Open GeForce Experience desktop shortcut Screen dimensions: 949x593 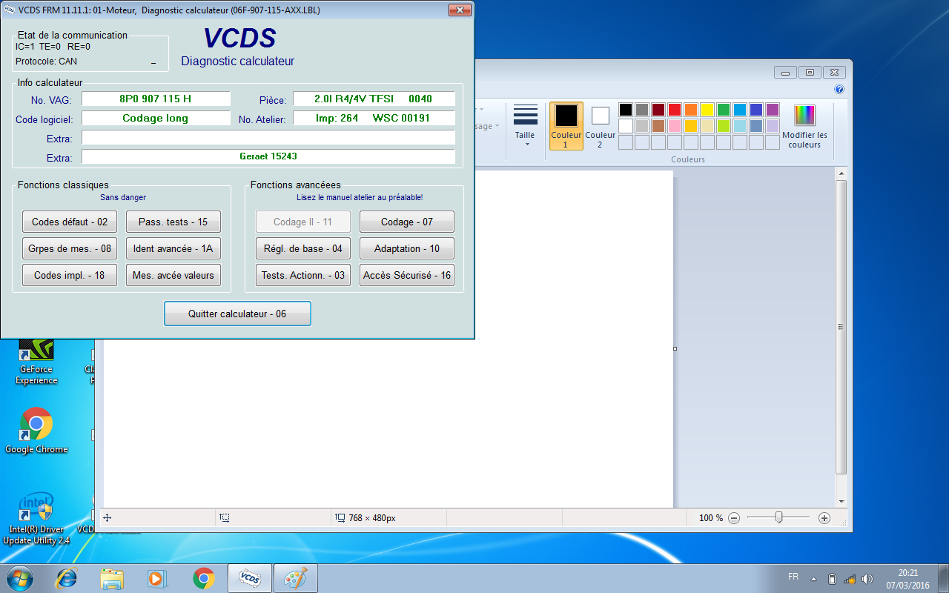36,362
